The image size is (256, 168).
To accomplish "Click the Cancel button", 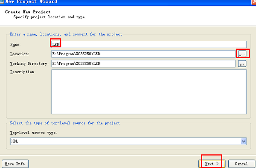I will pos(241,164).
